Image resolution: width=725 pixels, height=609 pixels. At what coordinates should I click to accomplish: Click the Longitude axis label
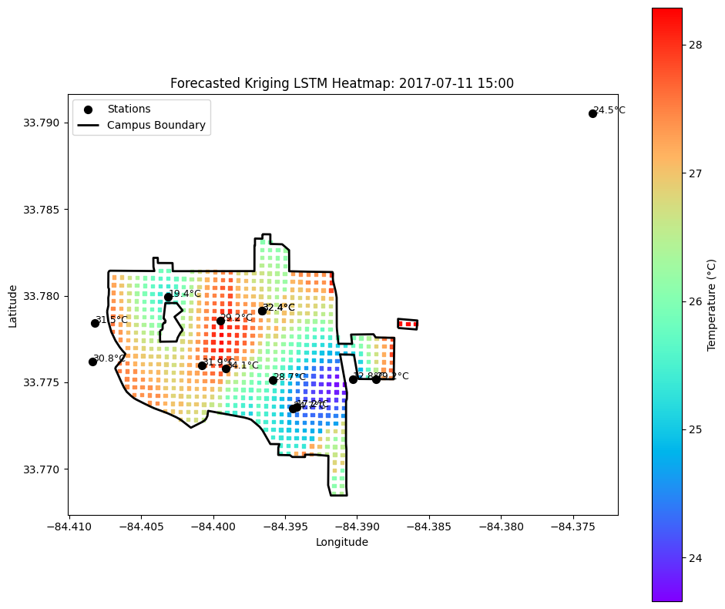[341, 542]
